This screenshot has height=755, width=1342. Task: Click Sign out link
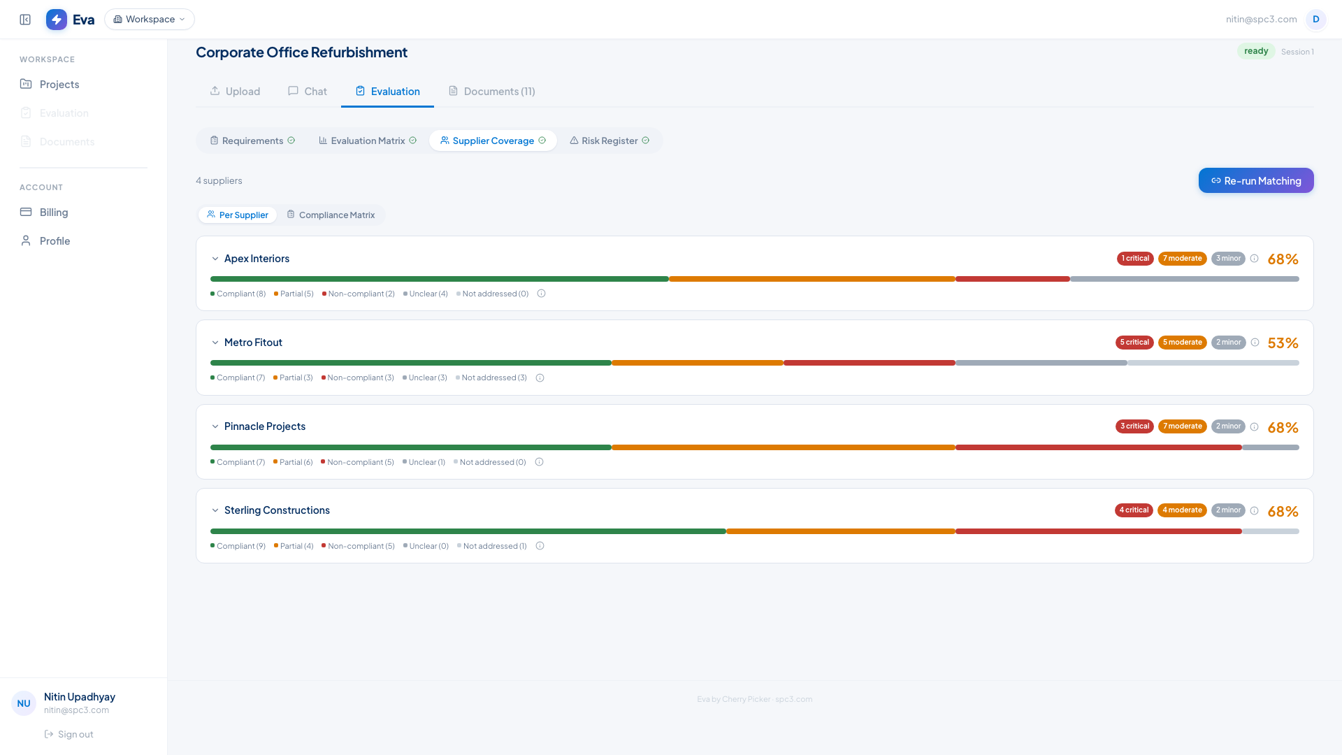coord(68,735)
